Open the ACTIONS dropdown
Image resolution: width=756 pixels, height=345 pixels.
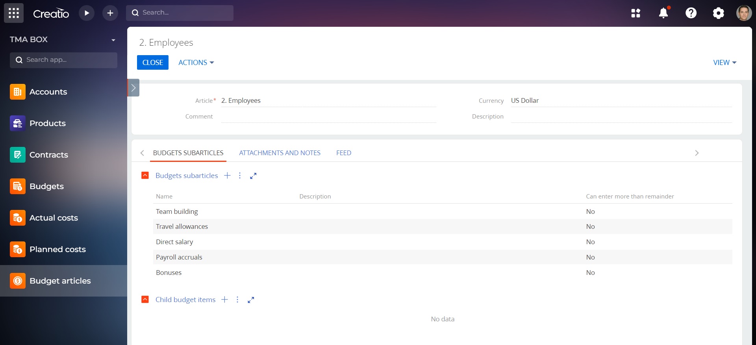coord(196,63)
